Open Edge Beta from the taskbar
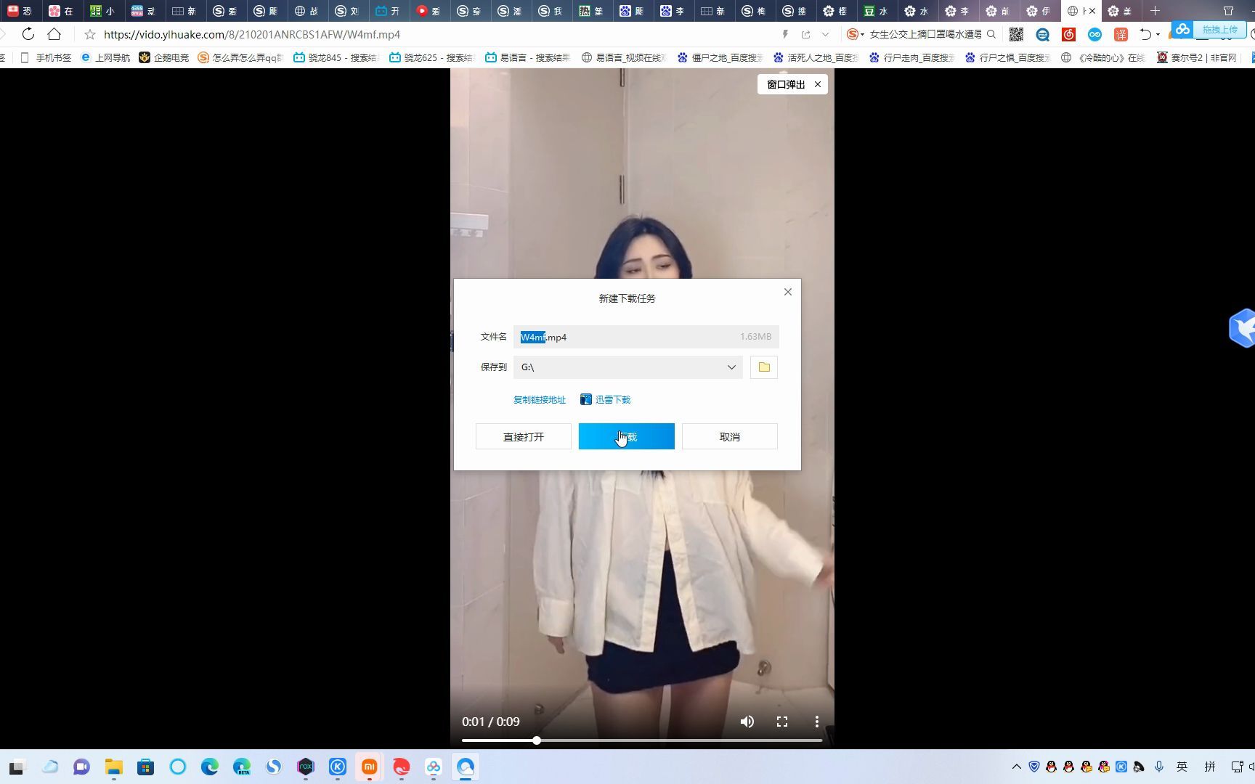The width and height of the screenshot is (1255, 784). click(241, 767)
